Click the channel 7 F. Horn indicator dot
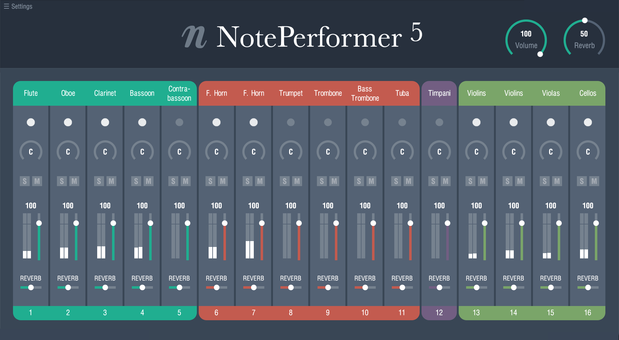Screen dimensions: 619x340 click(x=253, y=122)
